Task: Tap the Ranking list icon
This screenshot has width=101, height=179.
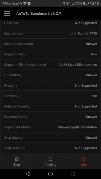Action: pyautogui.click(x=50, y=159)
